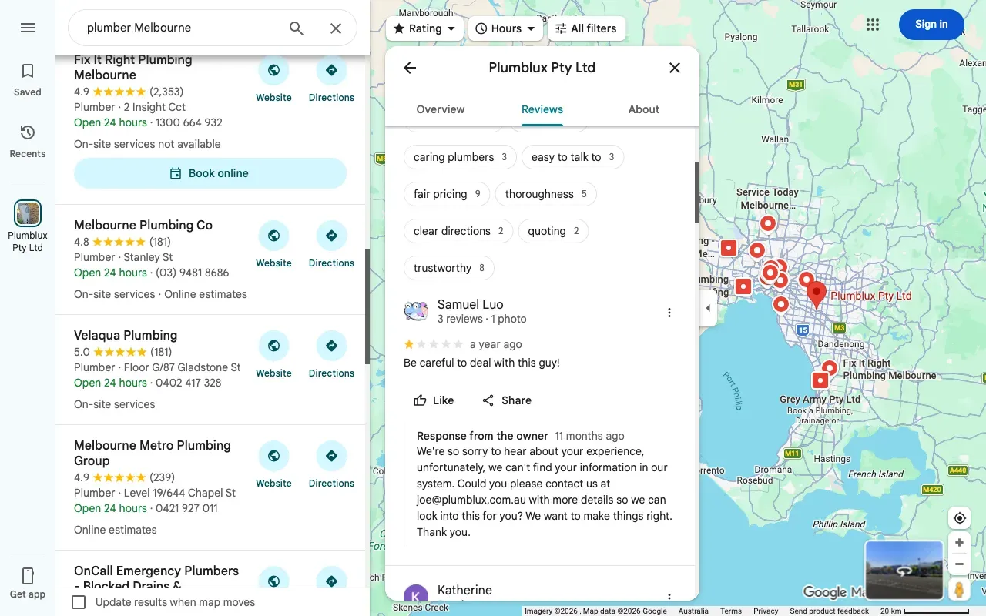This screenshot has height=616, width=986.
Task: Collapse the side panel with the arrow handle
Action: tap(708, 308)
